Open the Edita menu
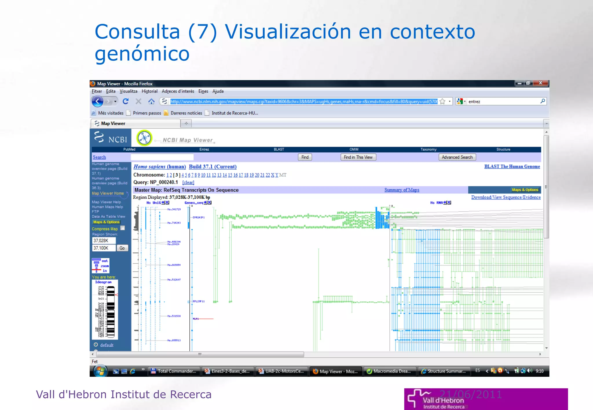 (x=111, y=91)
